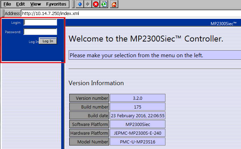
Task: Refresh the page with green arrows icon
Action: point(104,4)
